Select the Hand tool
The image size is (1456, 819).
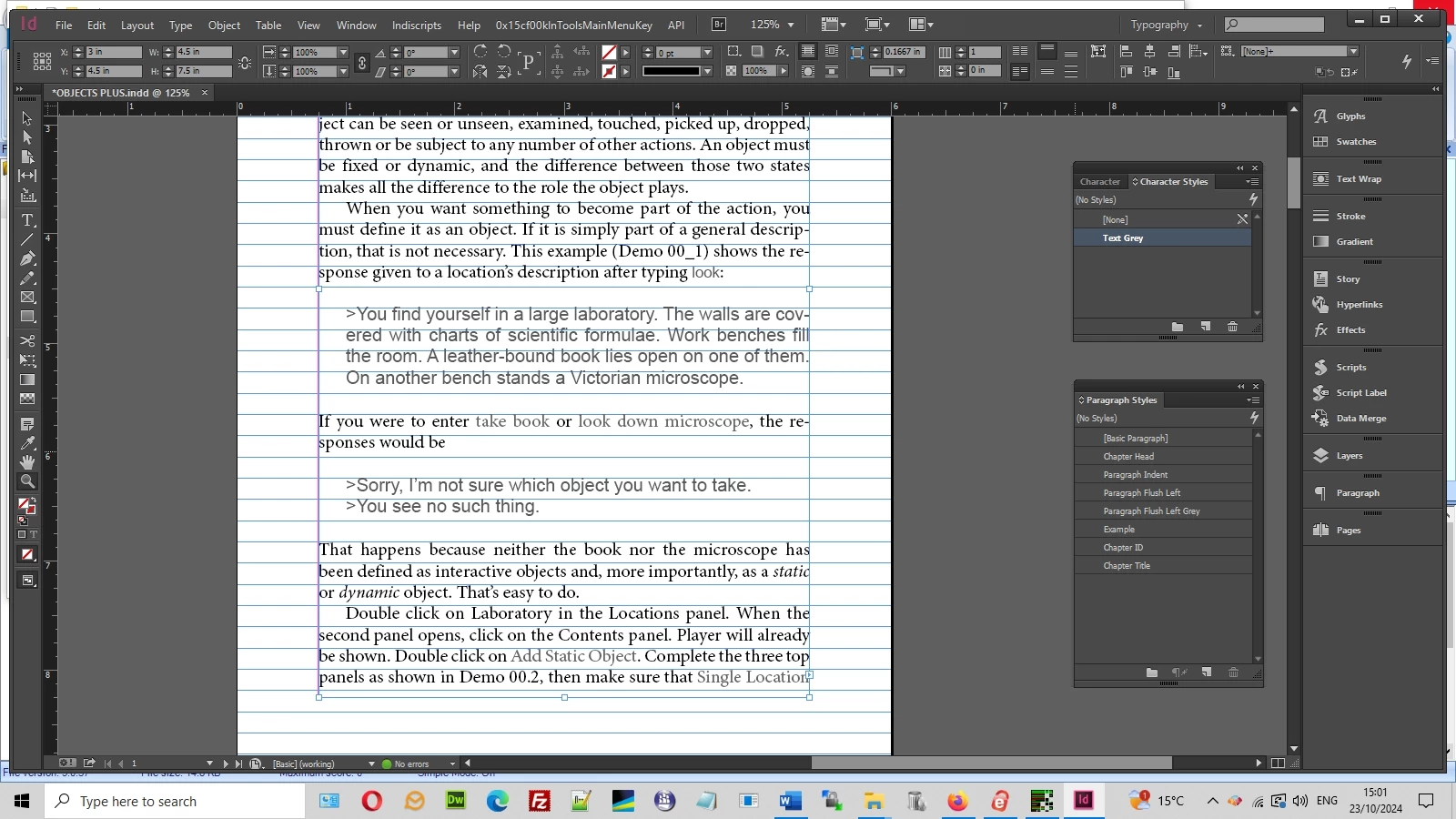pos(27,462)
